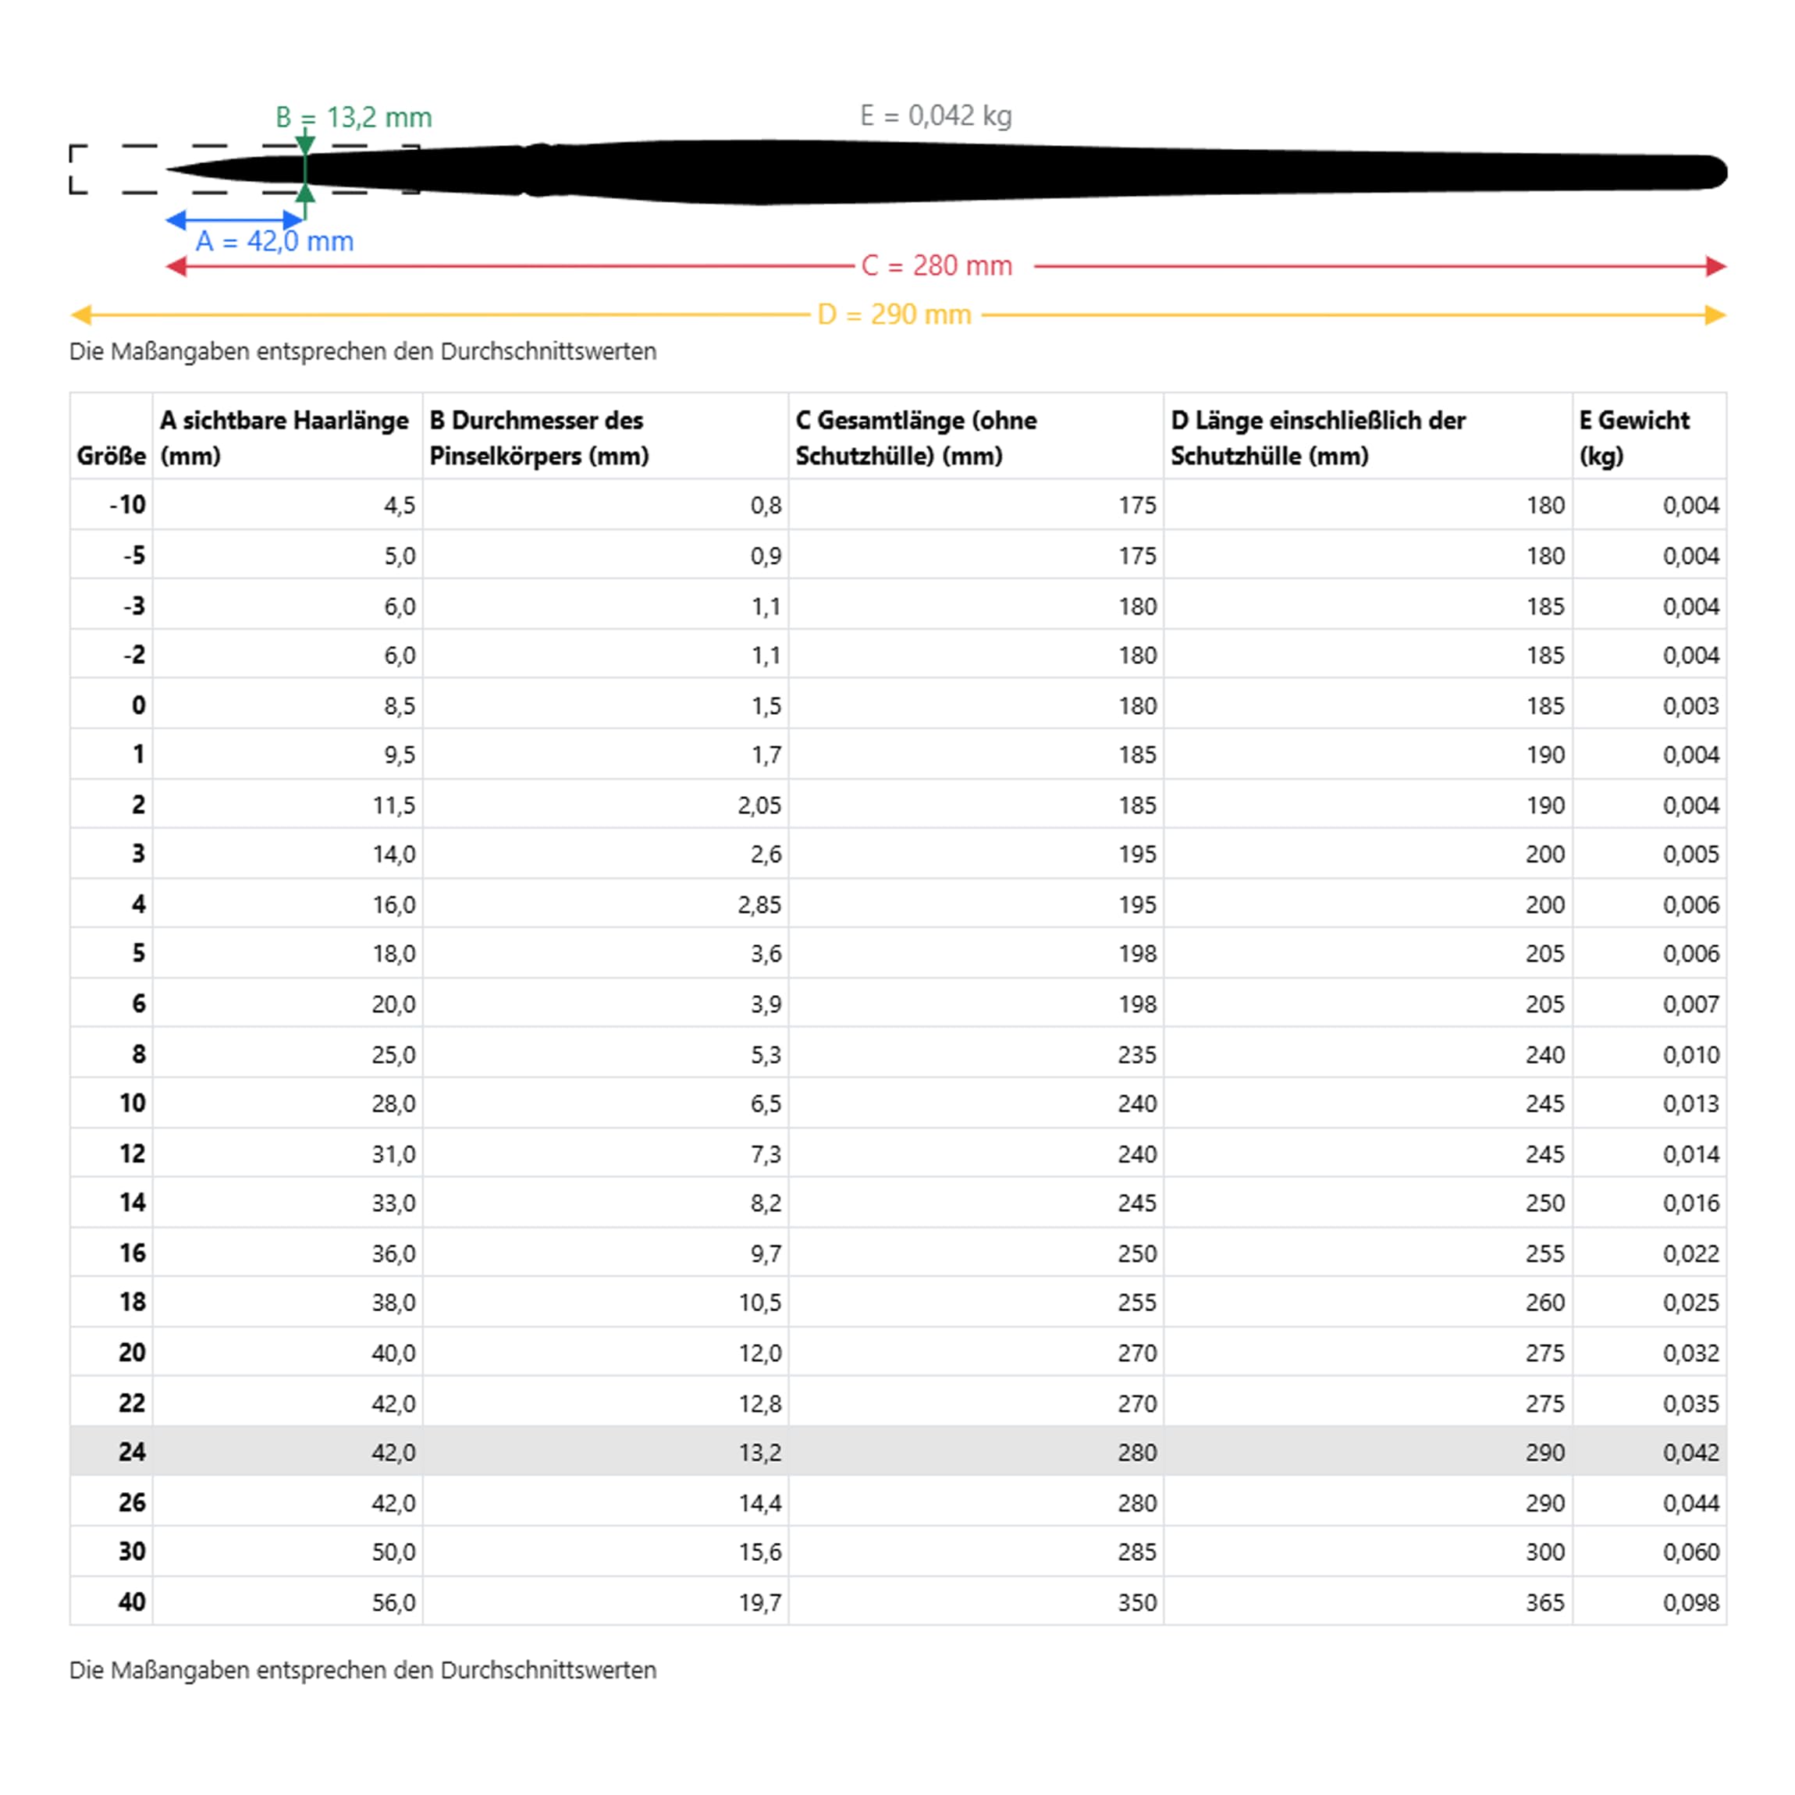The width and height of the screenshot is (1795, 1795).
Task: Select the size 40 row label
Action: (132, 1601)
